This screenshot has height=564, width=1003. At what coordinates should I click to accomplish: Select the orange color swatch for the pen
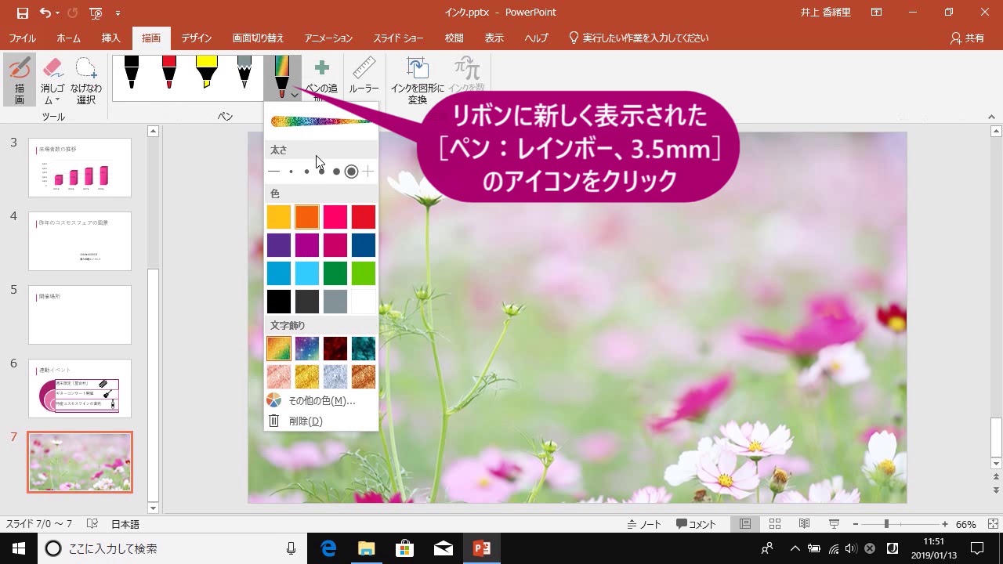tap(306, 216)
